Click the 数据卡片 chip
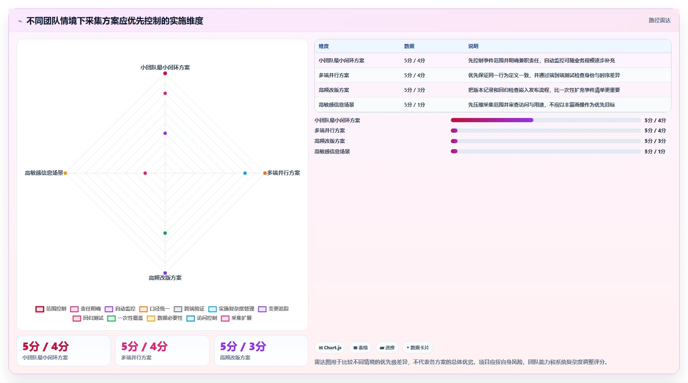This screenshot has width=688, height=383. pos(418,348)
